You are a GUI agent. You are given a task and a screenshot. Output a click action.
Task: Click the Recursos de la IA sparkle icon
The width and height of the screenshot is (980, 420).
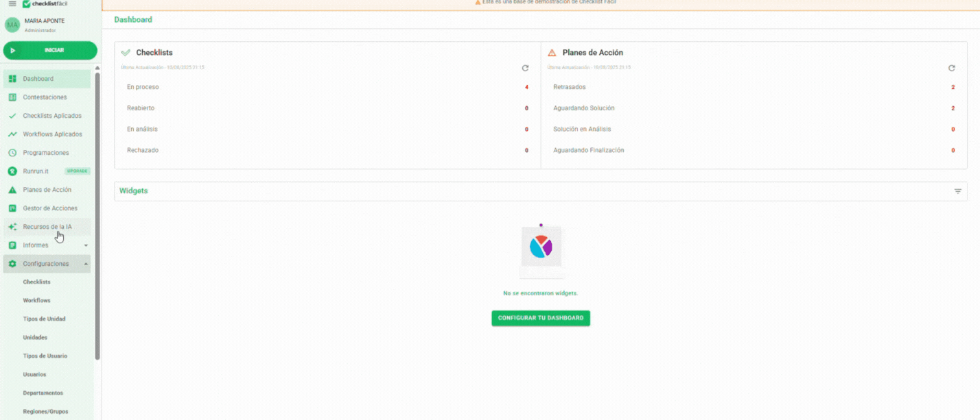(x=12, y=227)
